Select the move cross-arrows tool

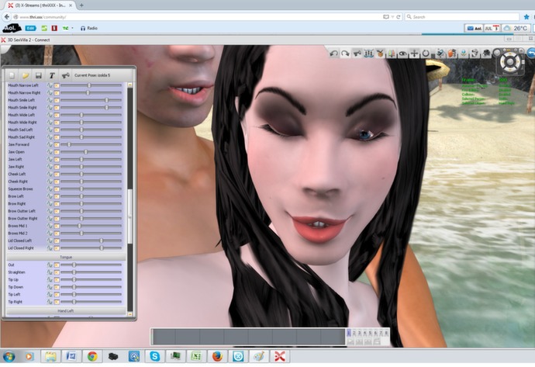point(414,54)
